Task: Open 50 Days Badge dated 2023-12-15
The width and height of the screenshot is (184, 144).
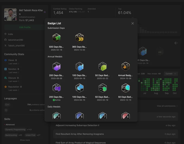Action: pos(126,88)
